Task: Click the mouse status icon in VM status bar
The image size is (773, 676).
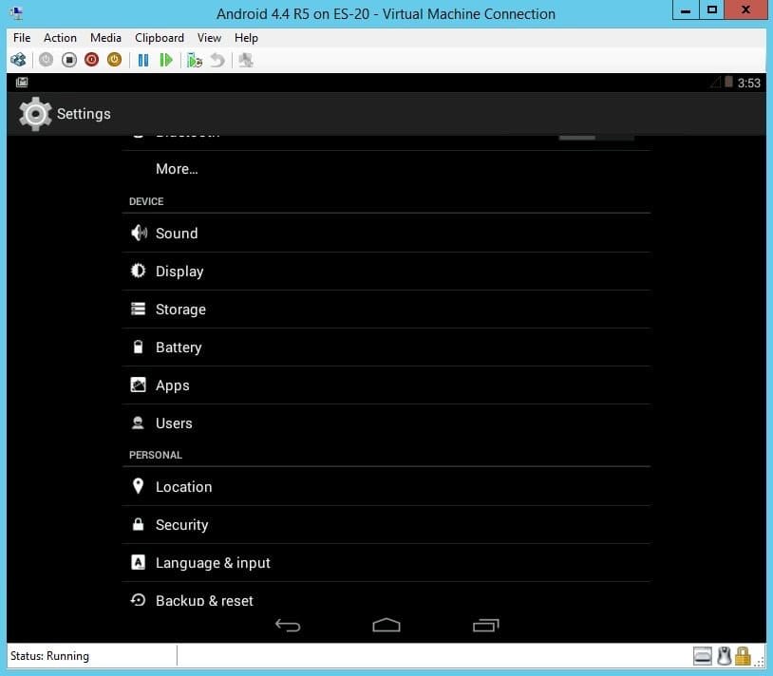Action: tap(724, 656)
